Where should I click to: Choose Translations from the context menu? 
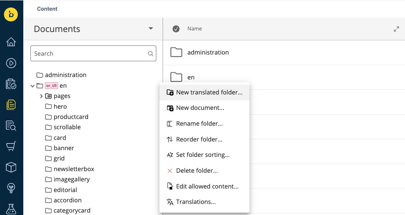coord(204,202)
